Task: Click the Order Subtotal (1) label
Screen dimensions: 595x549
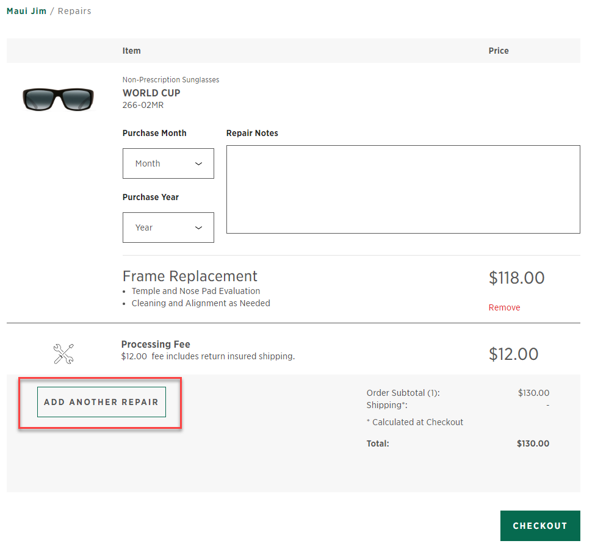Action: [403, 393]
